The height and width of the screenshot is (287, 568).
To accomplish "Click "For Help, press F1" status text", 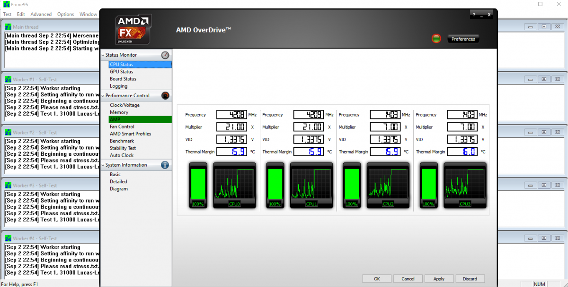I will pyautogui.click(x=19, y=284).
